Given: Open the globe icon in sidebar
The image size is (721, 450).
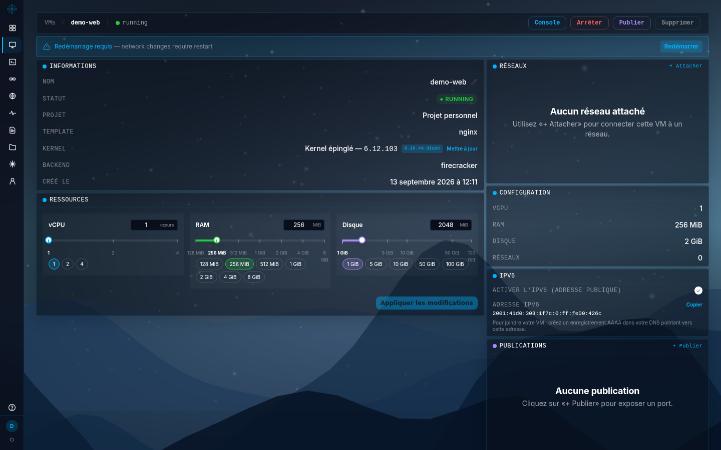Looking at the screenshot, I should tap(13, 96).
